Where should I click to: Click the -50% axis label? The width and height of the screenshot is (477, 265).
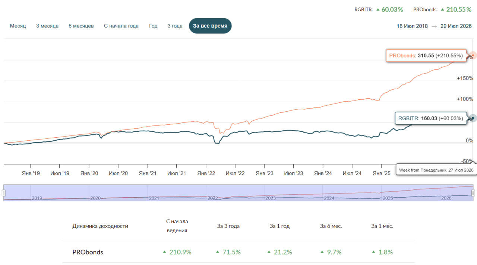[x=467, y=161]
